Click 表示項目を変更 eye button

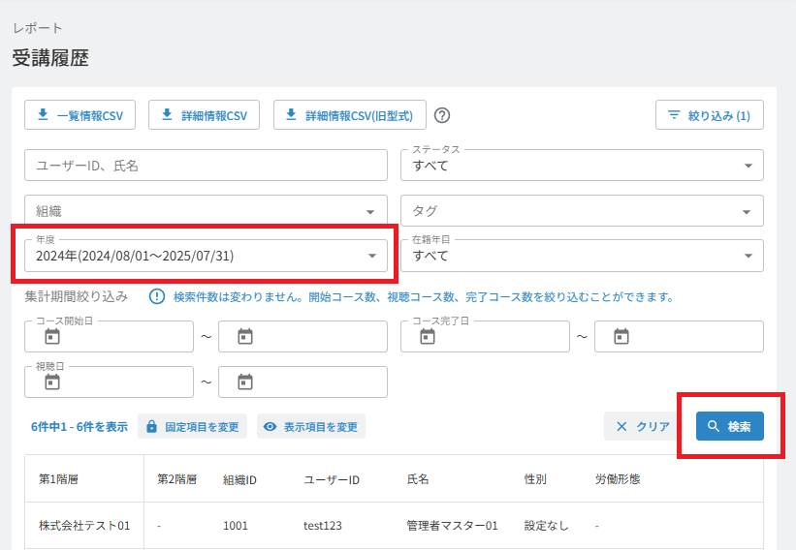pos(310,426)
